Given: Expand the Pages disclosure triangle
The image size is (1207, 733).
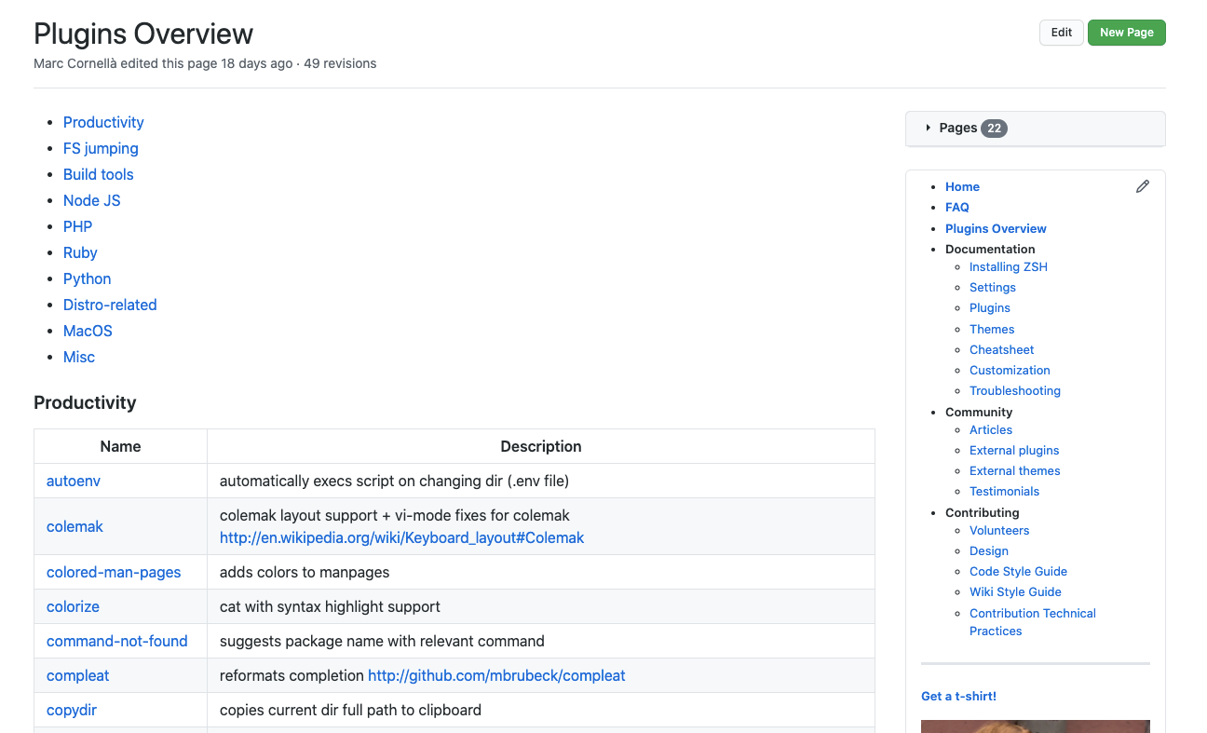Looking at the screenshot, I should pos(929,128).
